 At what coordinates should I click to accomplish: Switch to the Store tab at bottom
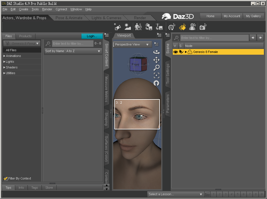point(49,188)
